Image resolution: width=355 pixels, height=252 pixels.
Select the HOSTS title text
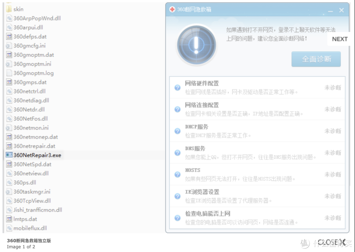point(193,170)
